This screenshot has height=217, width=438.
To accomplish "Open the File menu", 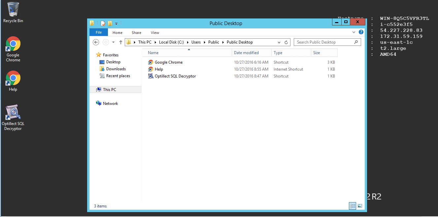I will [x=98, y=32].
